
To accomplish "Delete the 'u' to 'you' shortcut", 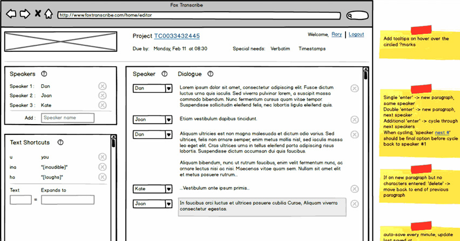I will (x=103, y=157).
